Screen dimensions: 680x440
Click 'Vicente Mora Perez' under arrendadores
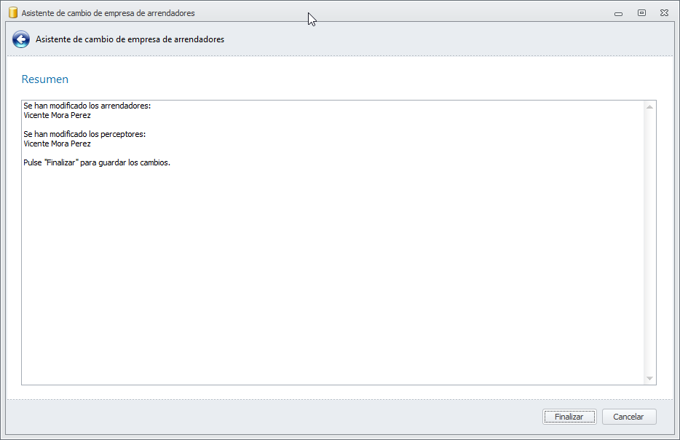coord(58,115)
